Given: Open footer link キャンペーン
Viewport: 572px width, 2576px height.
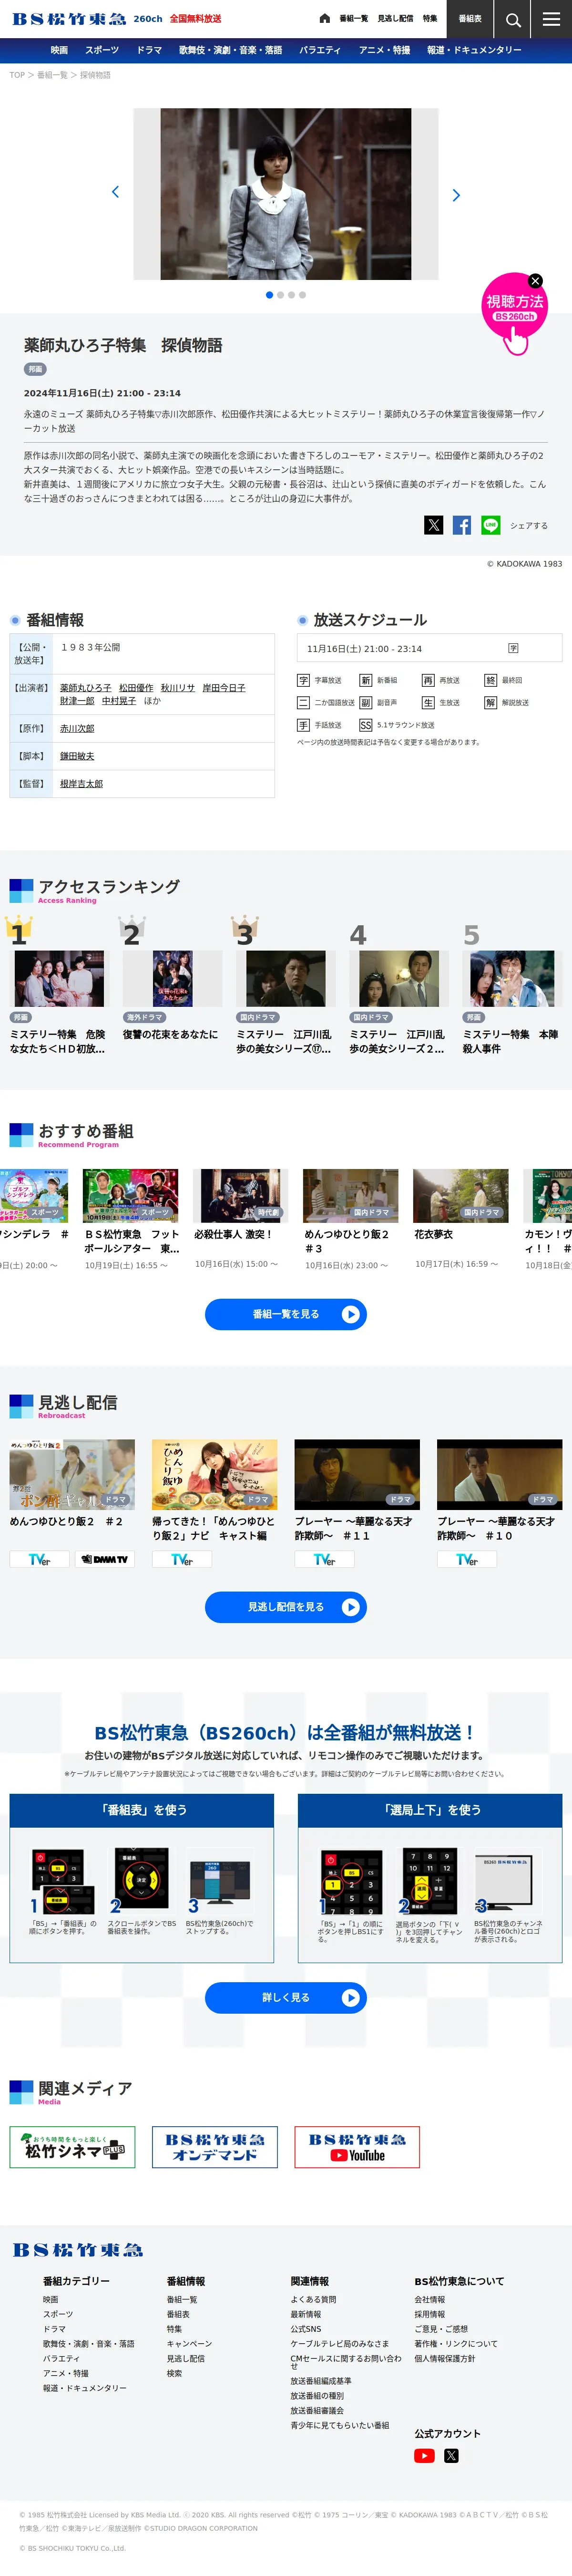Looking at the screenshot, I should 189,2344.
